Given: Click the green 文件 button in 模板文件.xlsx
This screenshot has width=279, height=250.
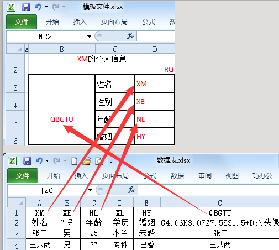Looking at the screenshot, I should point(22,22).
